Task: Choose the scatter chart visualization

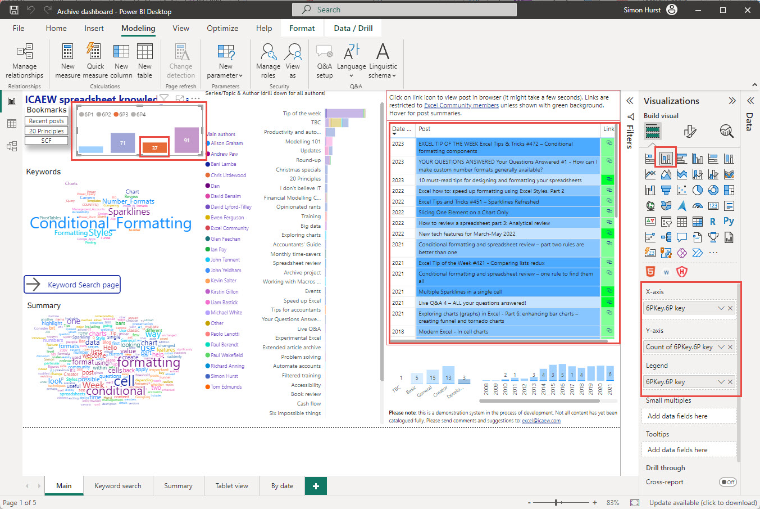Action: (682, 190)
